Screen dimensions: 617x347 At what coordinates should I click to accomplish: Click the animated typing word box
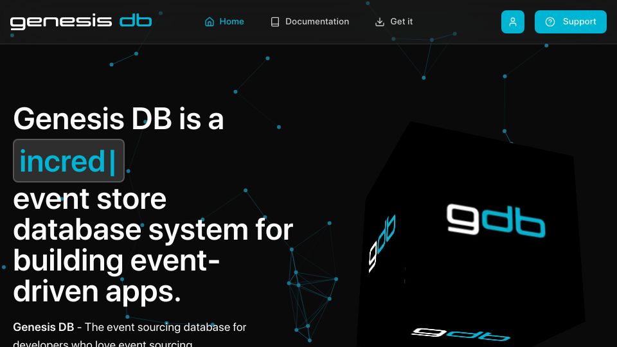click(69, 161)
